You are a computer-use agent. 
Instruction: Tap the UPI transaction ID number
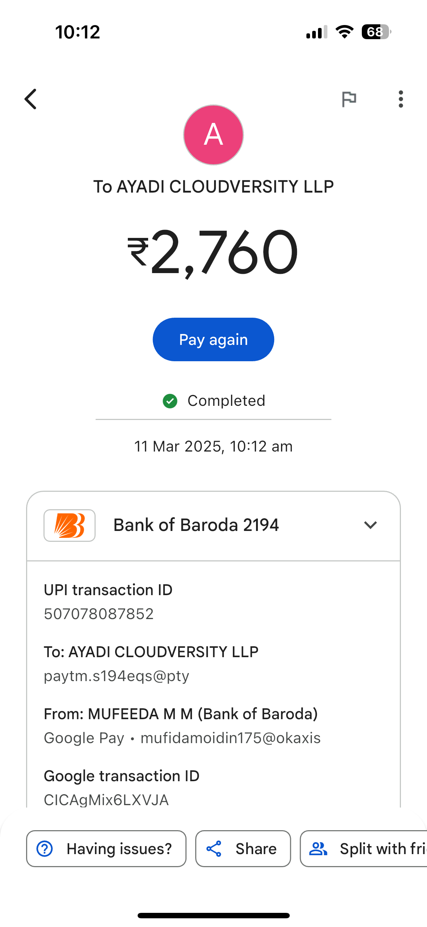pyautogui.click(x=99, y=614)
